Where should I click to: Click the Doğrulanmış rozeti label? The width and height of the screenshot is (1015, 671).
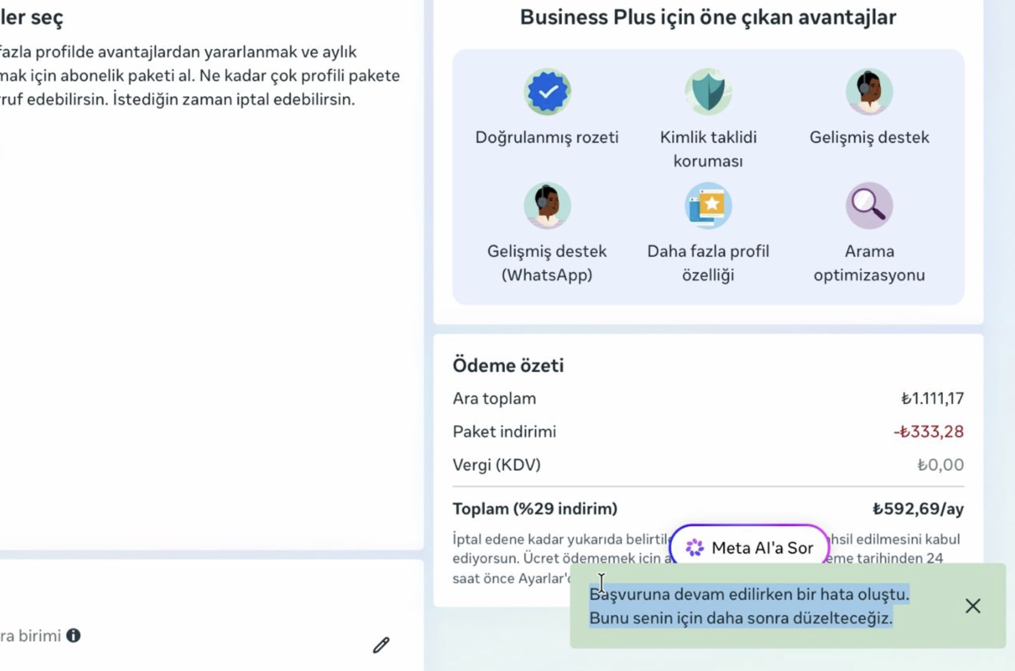click(x=547, y=137)
